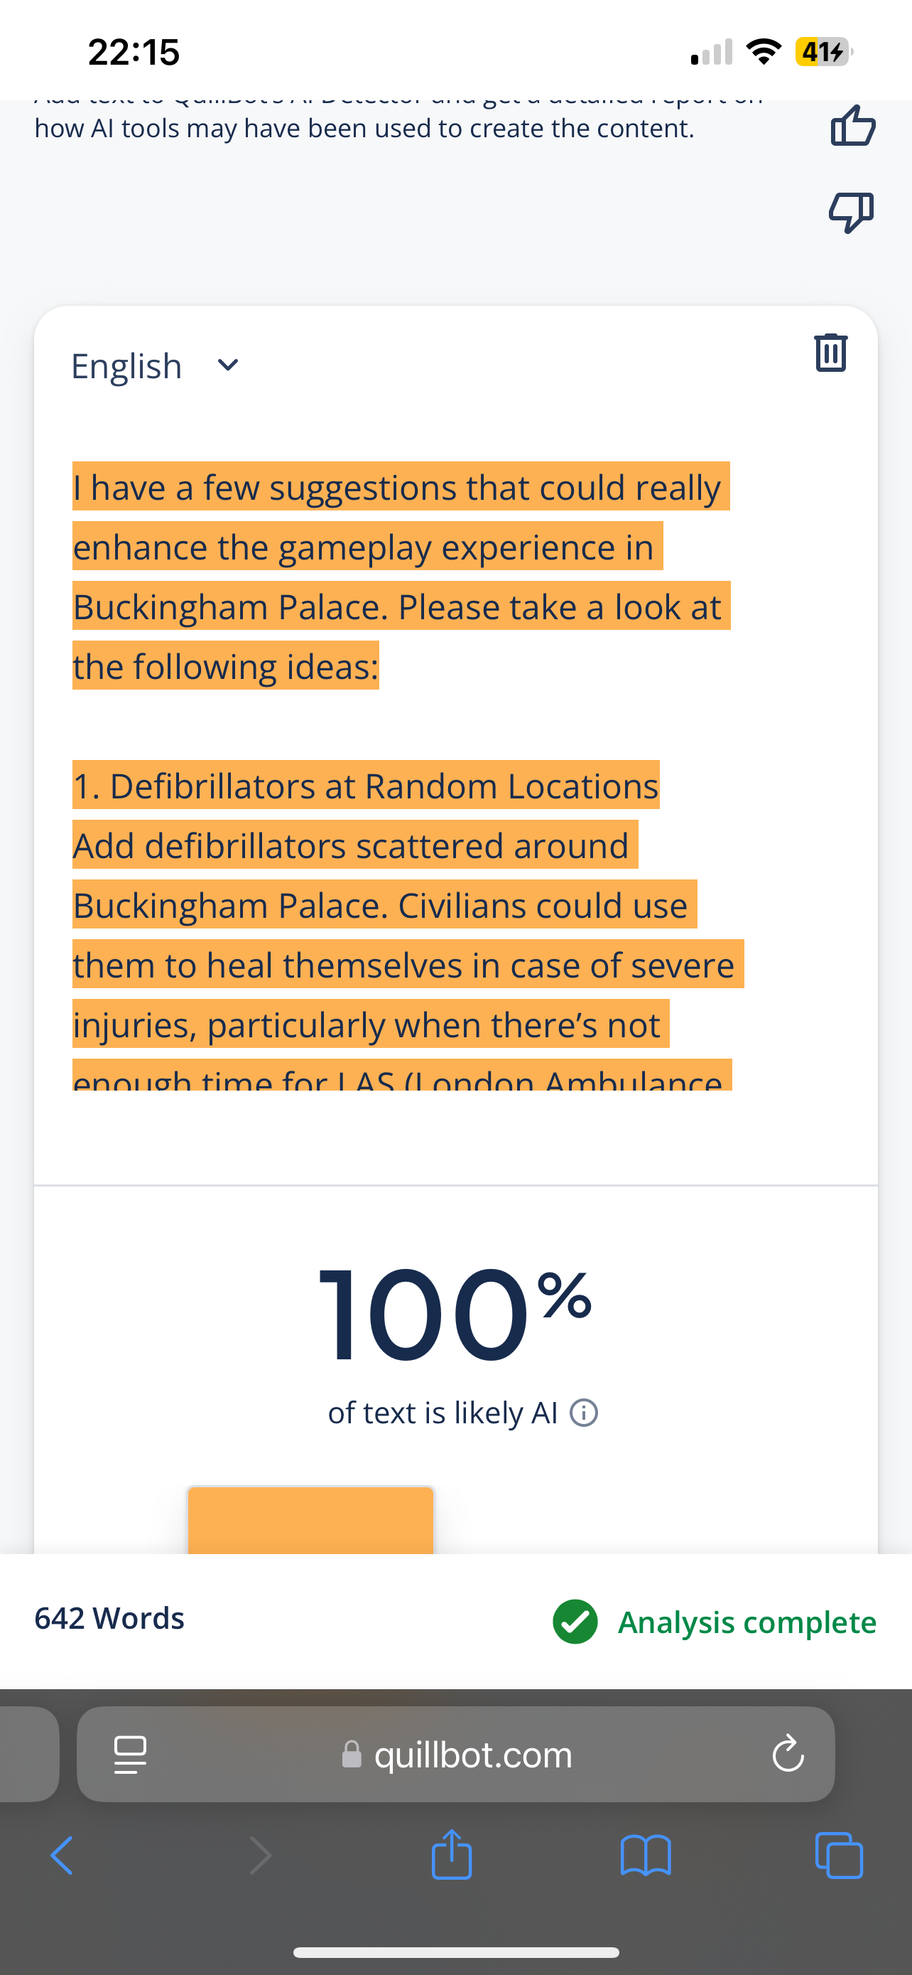Tap the orange AI-generated bar segment
The width and height of the screenshot is (912, 1975).
tap(311, 1520)
